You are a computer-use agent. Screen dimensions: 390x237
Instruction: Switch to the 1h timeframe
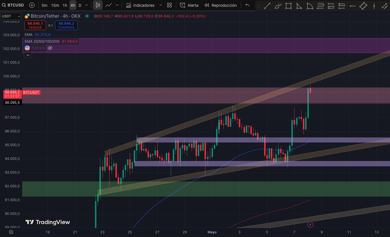tap(65, 5)
